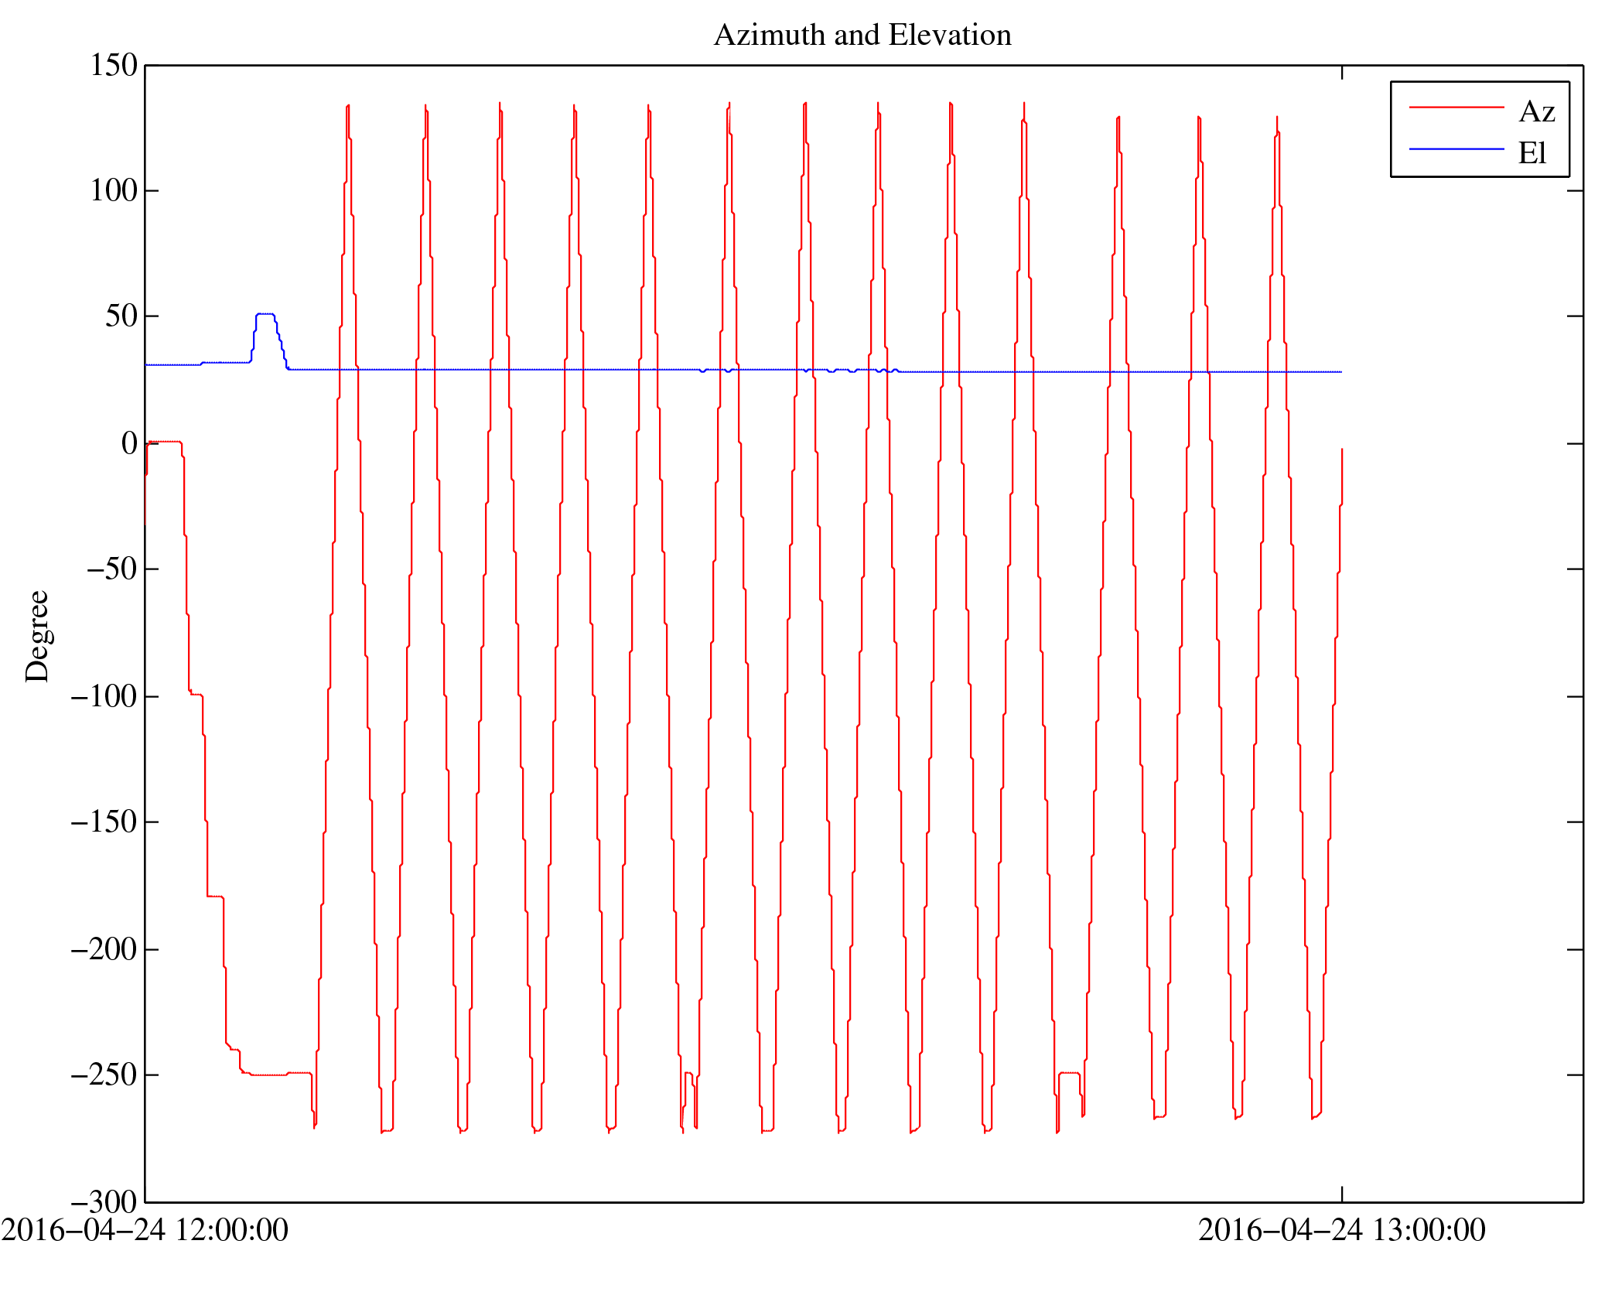Select the Az legend label text
The image size is (1605, 1302).
click(x=1536, y=112)
